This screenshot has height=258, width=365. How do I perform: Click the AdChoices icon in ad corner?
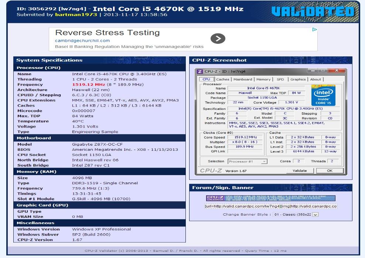coord(314,29)
